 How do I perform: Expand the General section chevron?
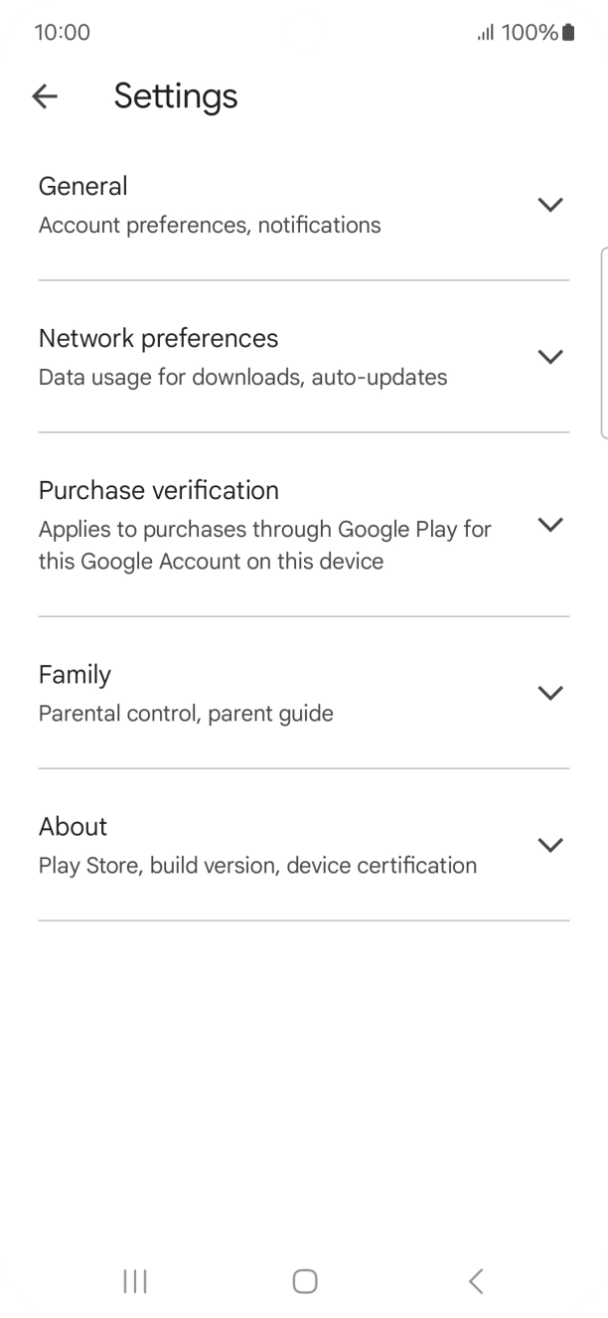(549, 205)
